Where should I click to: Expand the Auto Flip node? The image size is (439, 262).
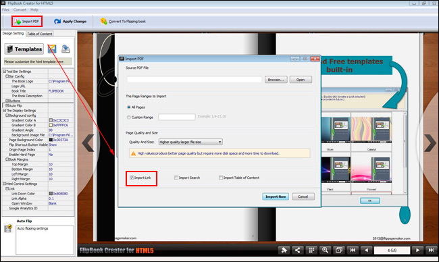coord(7,105)
